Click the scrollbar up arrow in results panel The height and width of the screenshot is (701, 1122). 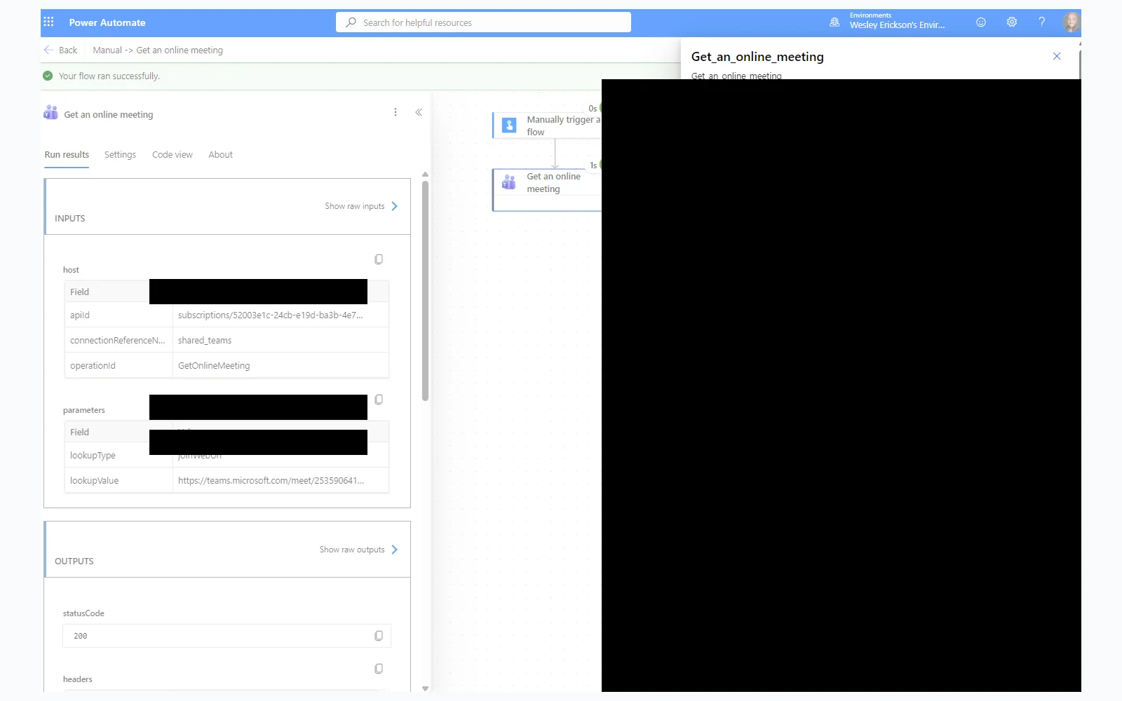point(425,175)
